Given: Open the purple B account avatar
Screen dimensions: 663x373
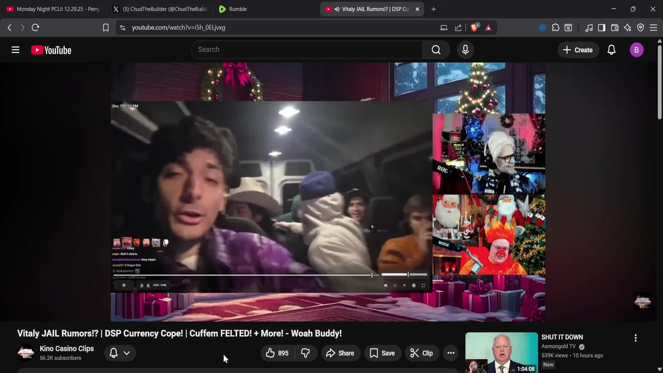Looking at the screenshot, I should 637,50.
